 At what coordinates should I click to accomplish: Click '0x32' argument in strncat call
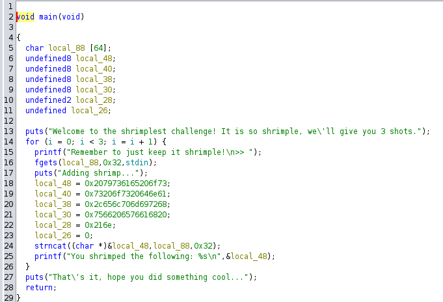(203, 246)
